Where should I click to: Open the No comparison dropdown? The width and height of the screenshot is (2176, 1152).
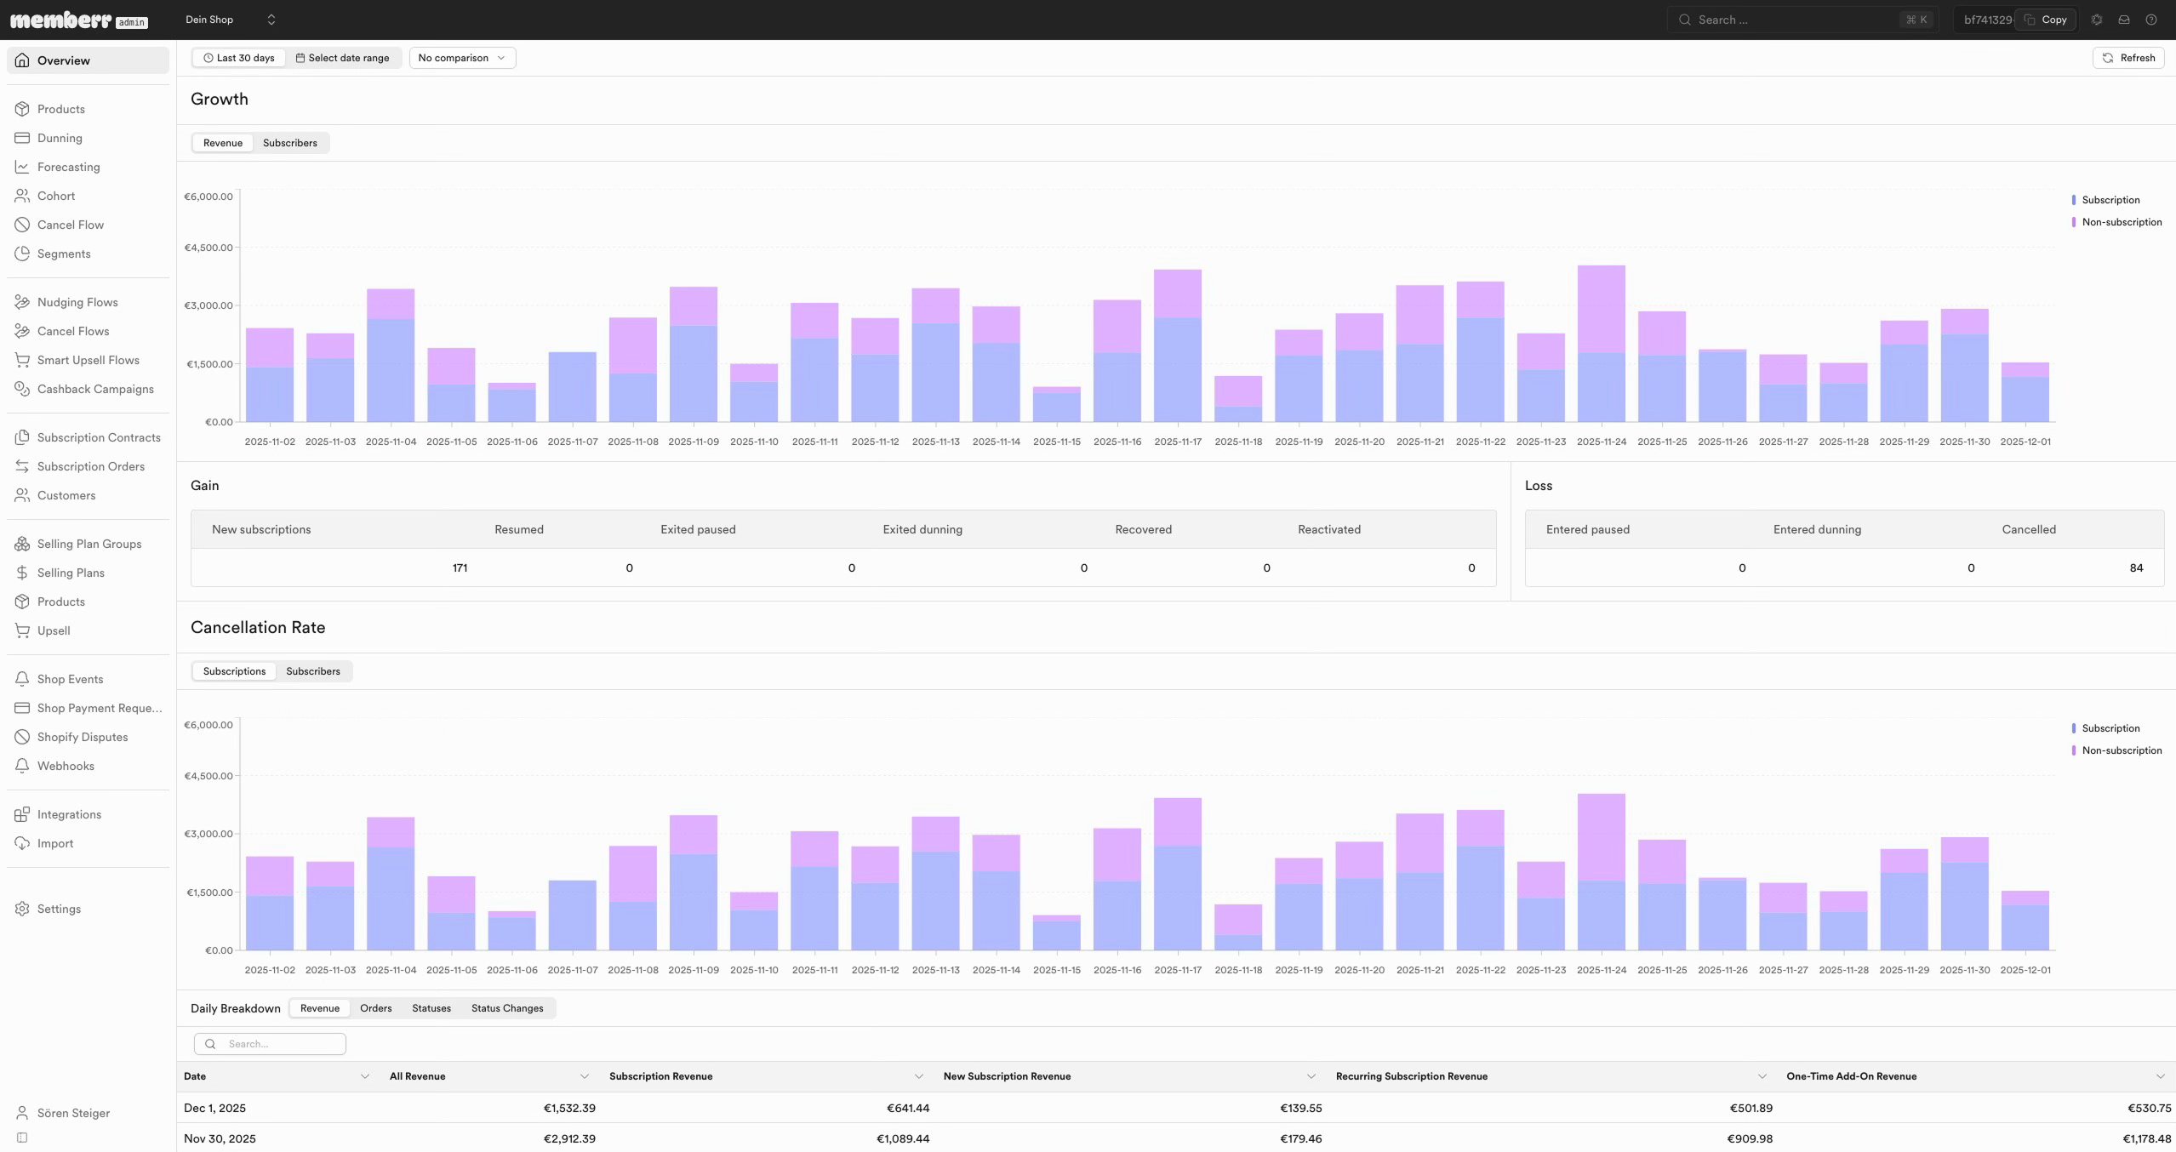(462, 58)
